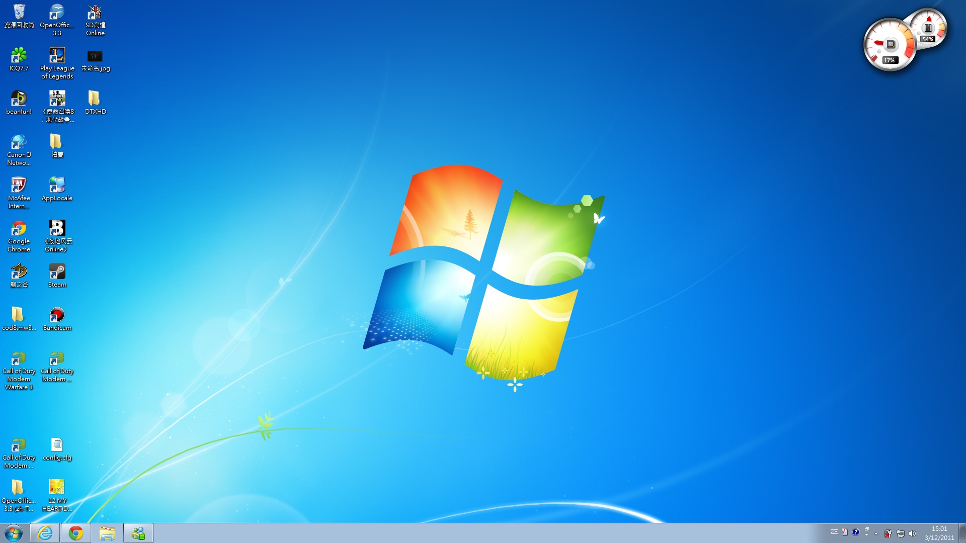966x543 pixels.
Task: Select the 《使命召唤8:现代战争 shortcut
Action: pyautogui.click(x=57, y=107)
